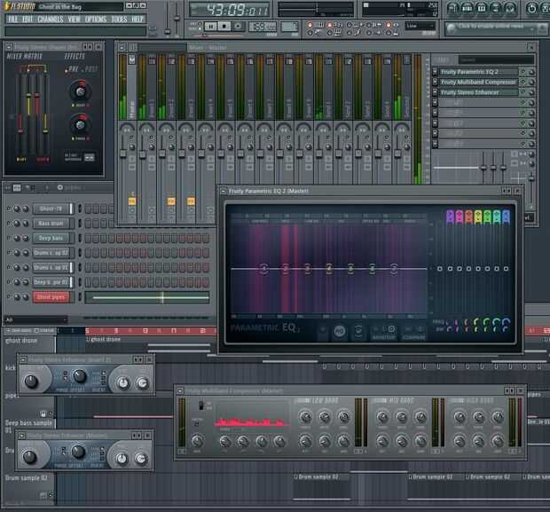
Task: Toggle the mute light of Ghost pipes channel
Action: [x=8, y=297]
